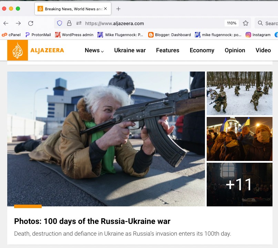Open the Video section
The height and width of the screenshot is (248, 278).
263,50
